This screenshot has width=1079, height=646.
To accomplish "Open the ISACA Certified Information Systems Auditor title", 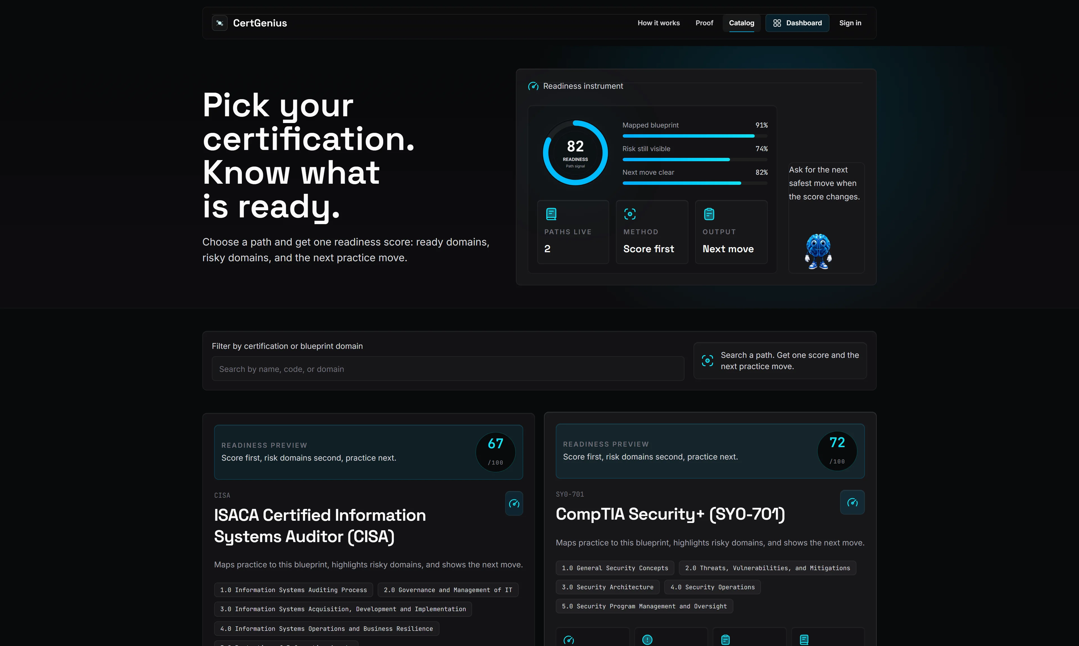I will coord(319,526).
